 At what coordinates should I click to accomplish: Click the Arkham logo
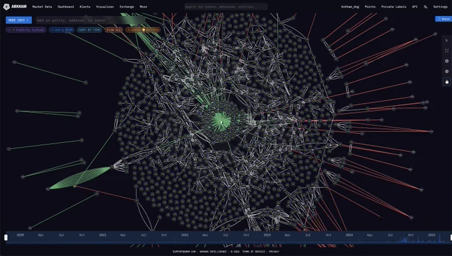tap(15, 7)
